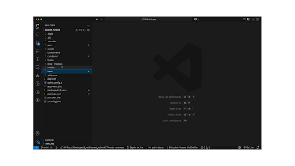
Task: Open the Manage gear icon
Action: (38, 142)
